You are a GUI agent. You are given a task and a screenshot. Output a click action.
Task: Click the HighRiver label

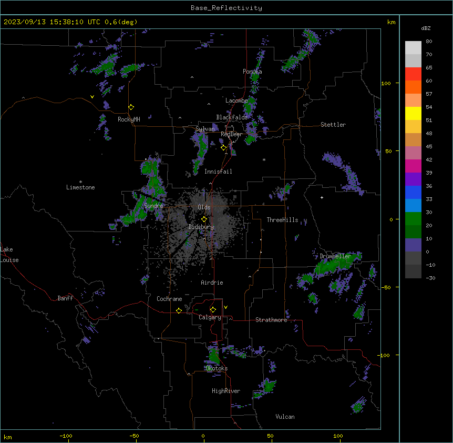pyautogui.click(x=226, y=391)
